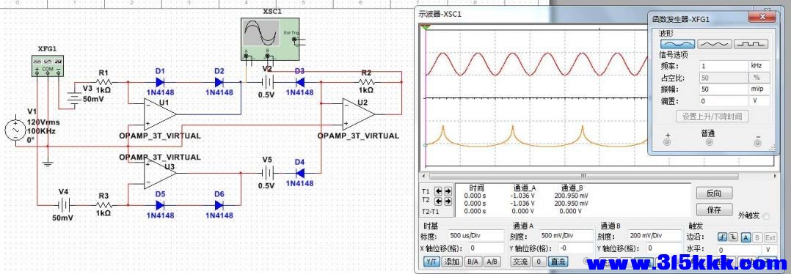Toggle the 添加 (Add) timebase mode
The image size is (791, 274).
(451, 262)
